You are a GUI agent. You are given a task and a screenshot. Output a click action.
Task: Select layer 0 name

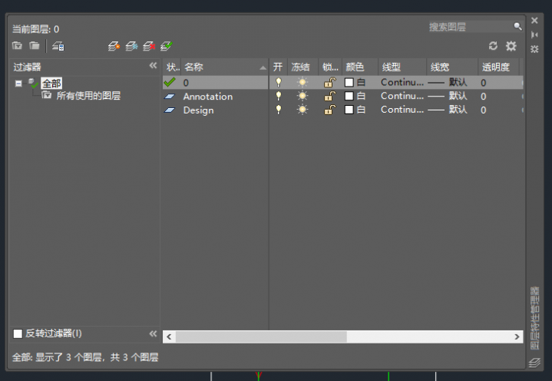click(186, 83)
